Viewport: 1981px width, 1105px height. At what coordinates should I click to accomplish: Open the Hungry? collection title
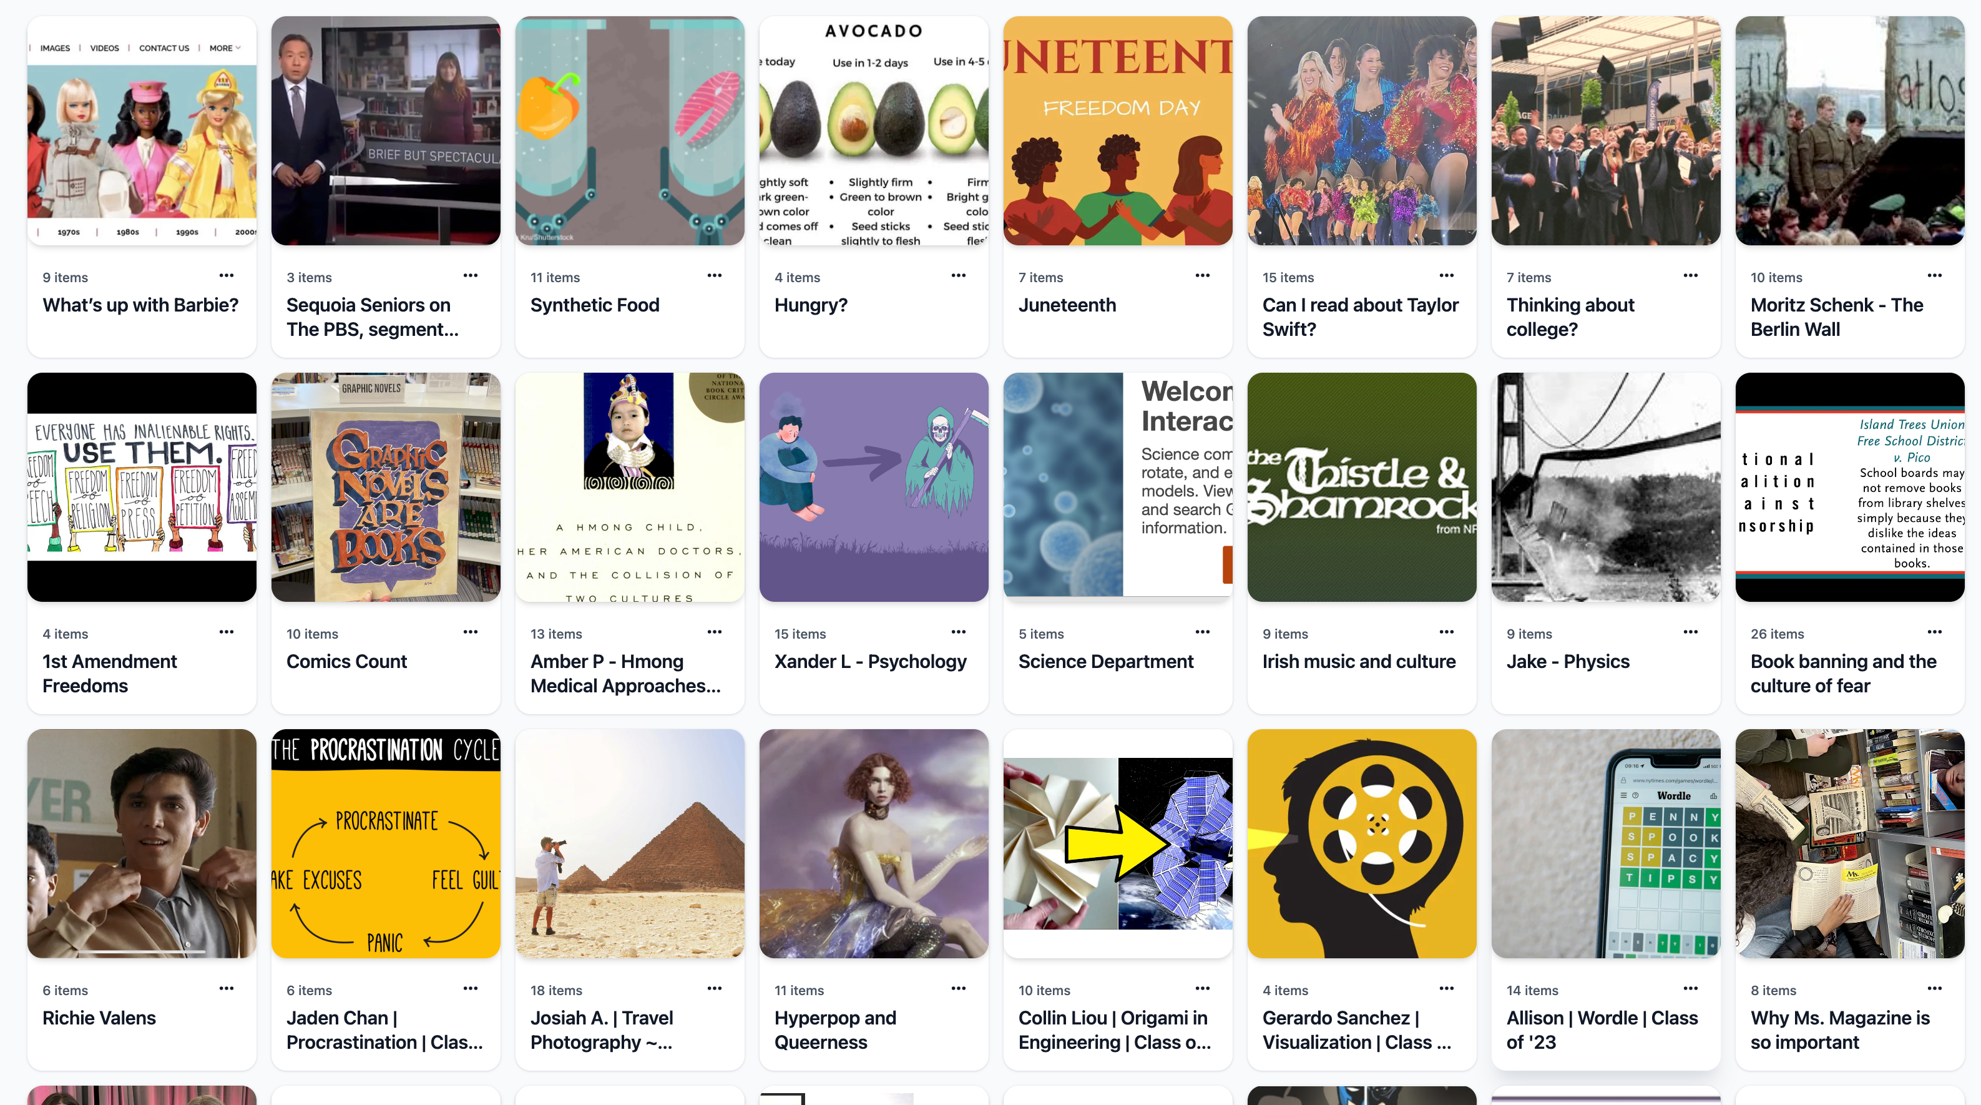[811, 305]
